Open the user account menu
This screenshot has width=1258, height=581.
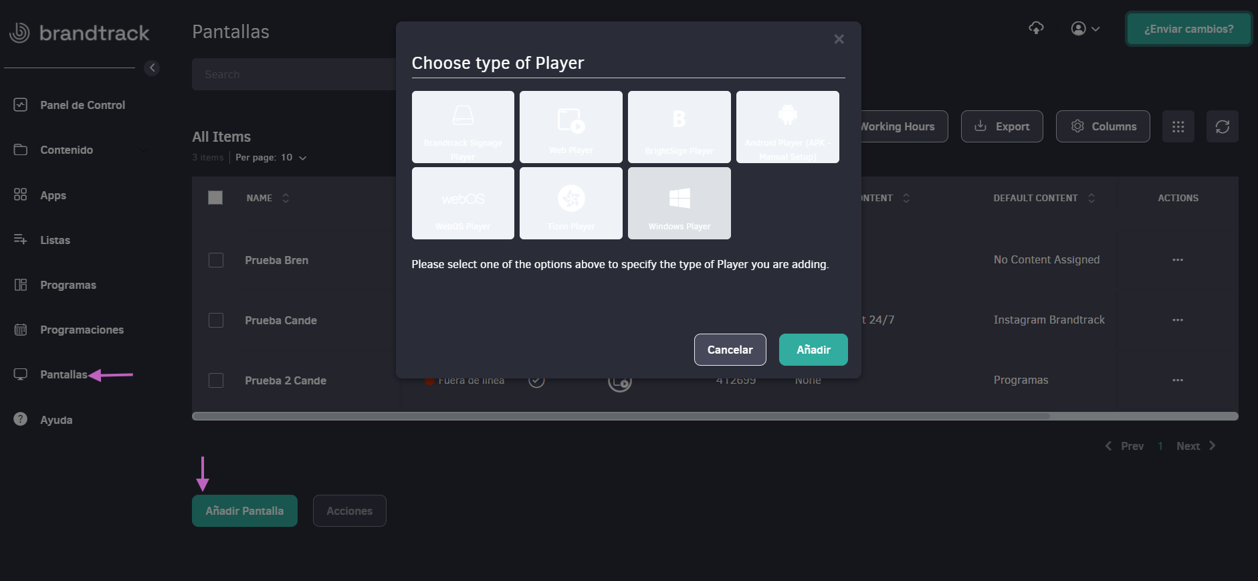tap(1085, 29)
